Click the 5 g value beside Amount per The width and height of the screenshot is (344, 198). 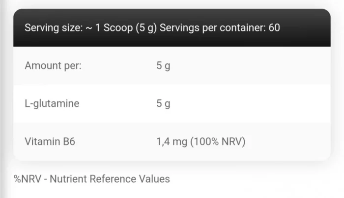tap(163, 66)
